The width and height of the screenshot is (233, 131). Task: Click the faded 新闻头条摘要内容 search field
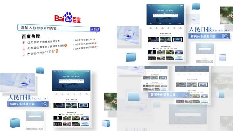click(x=166, y=95)
